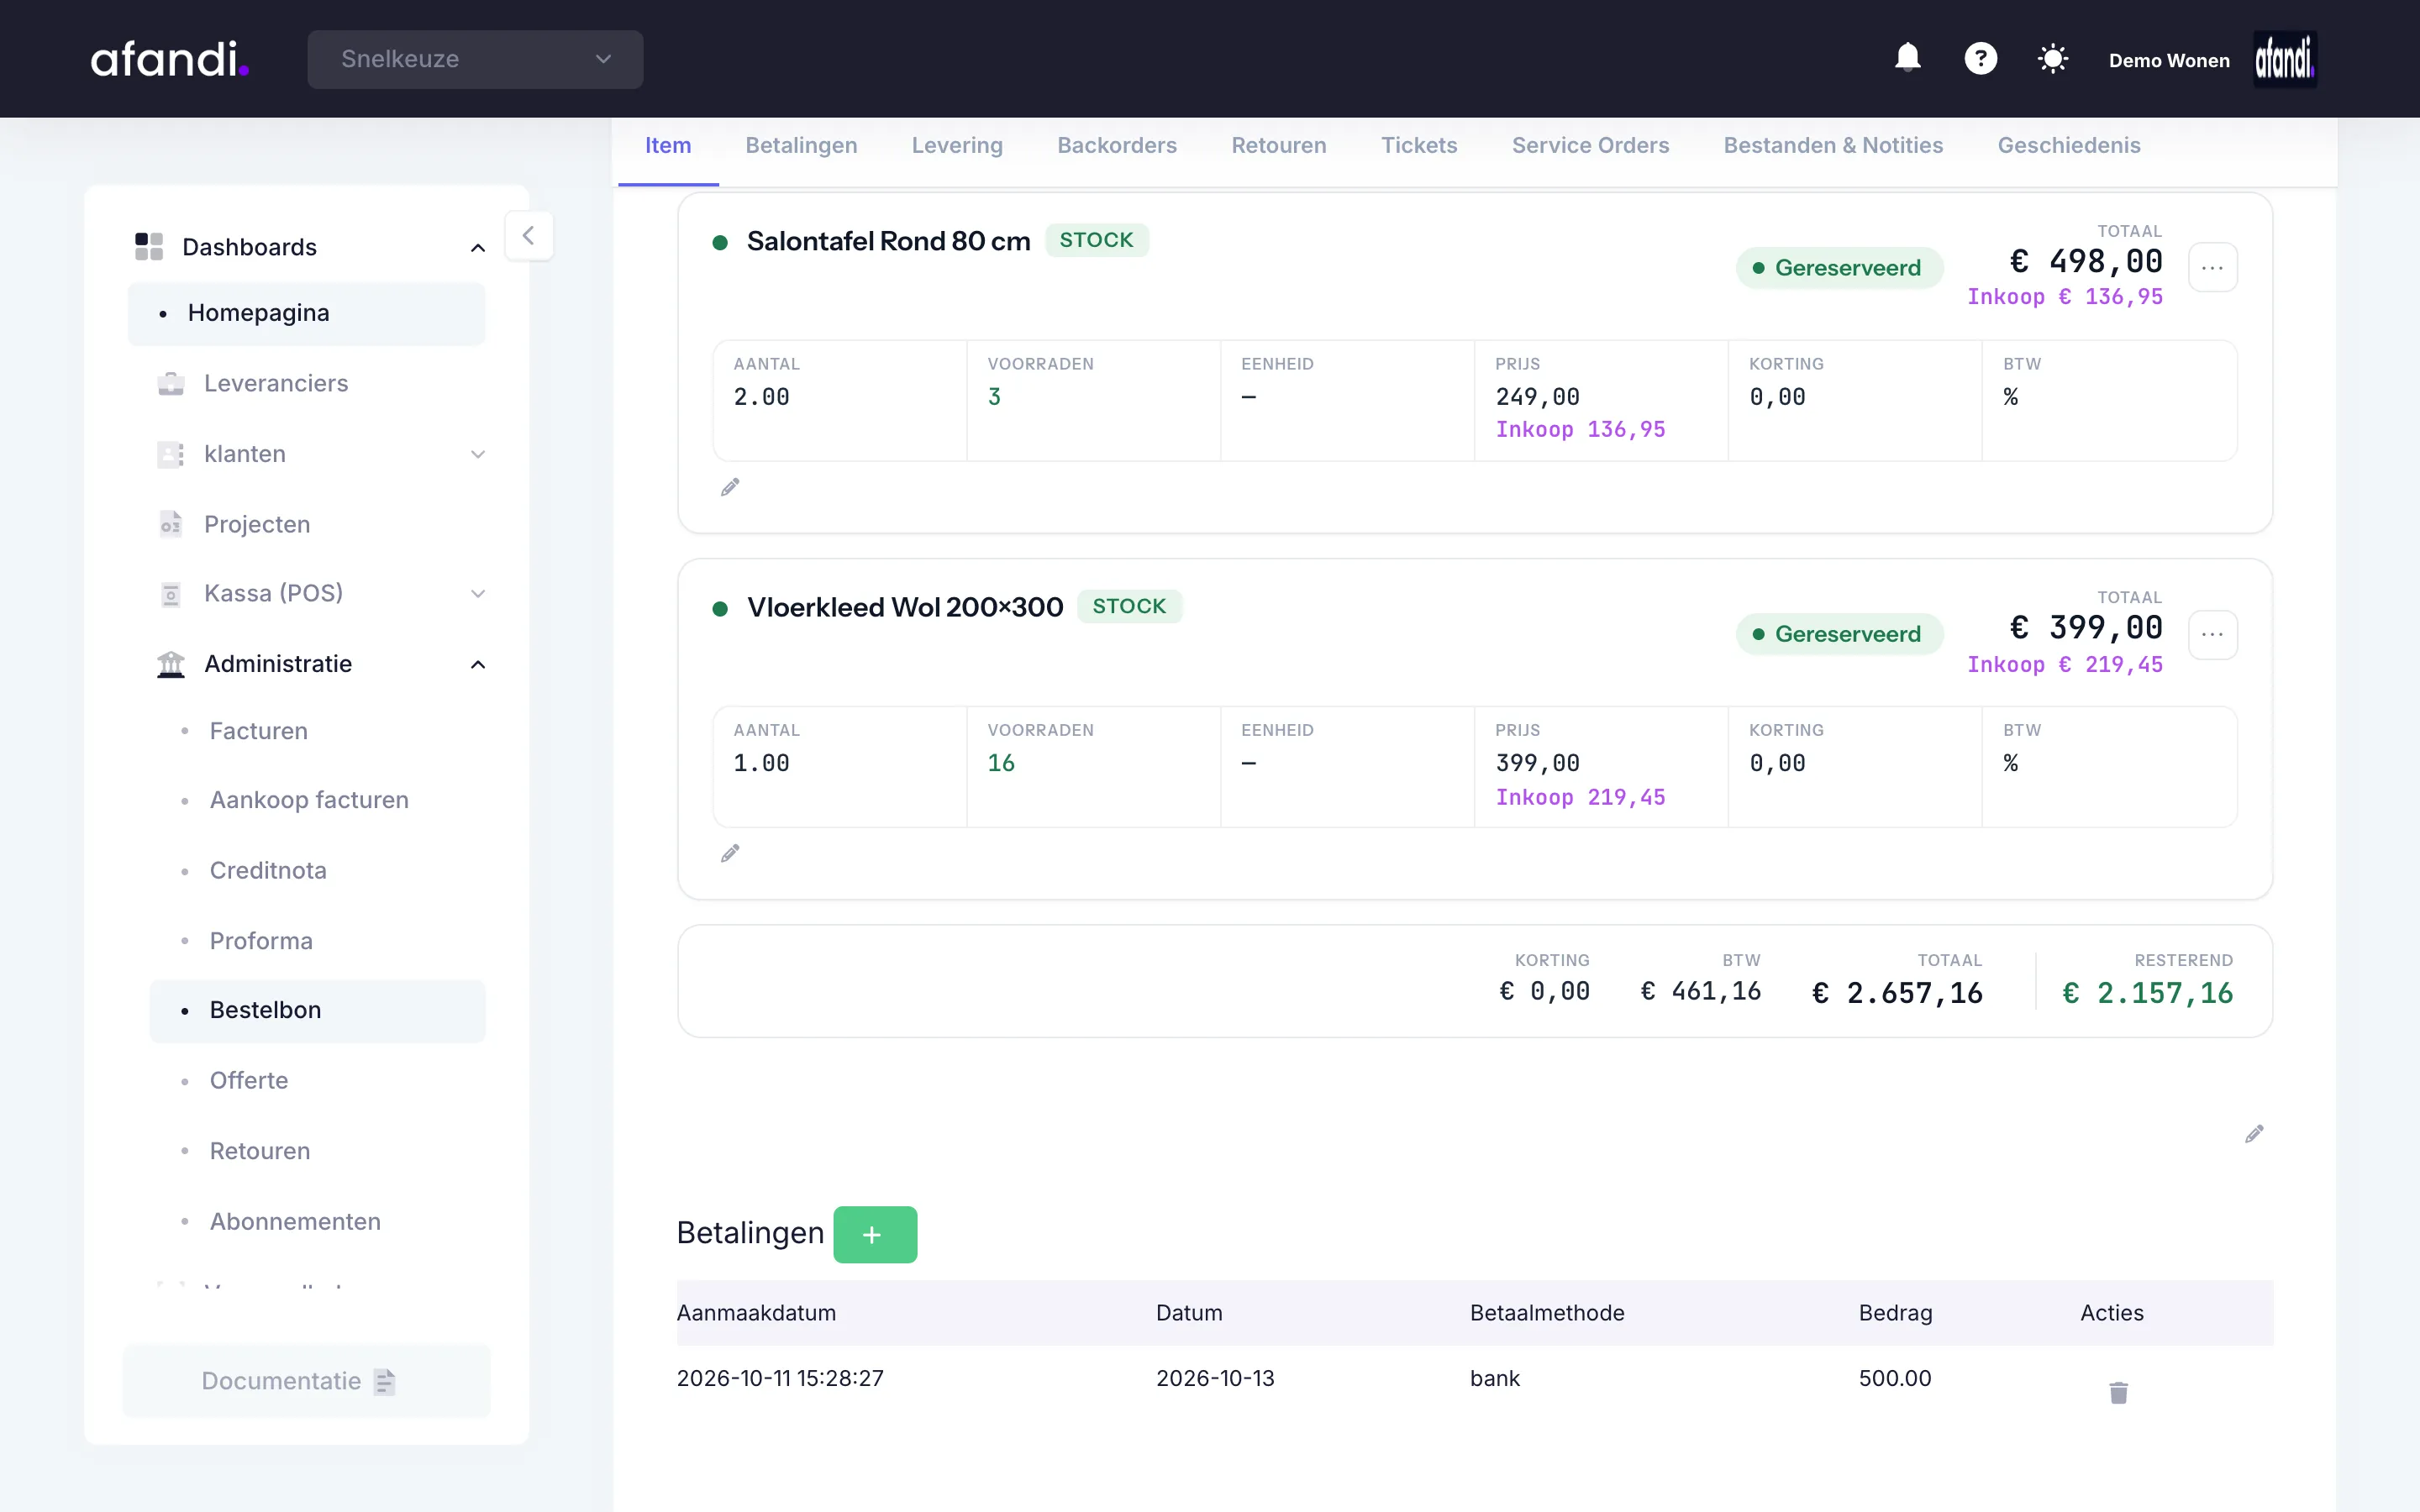Click the STOCK tag next to Vloerkleed Wol

point(1129,606)
